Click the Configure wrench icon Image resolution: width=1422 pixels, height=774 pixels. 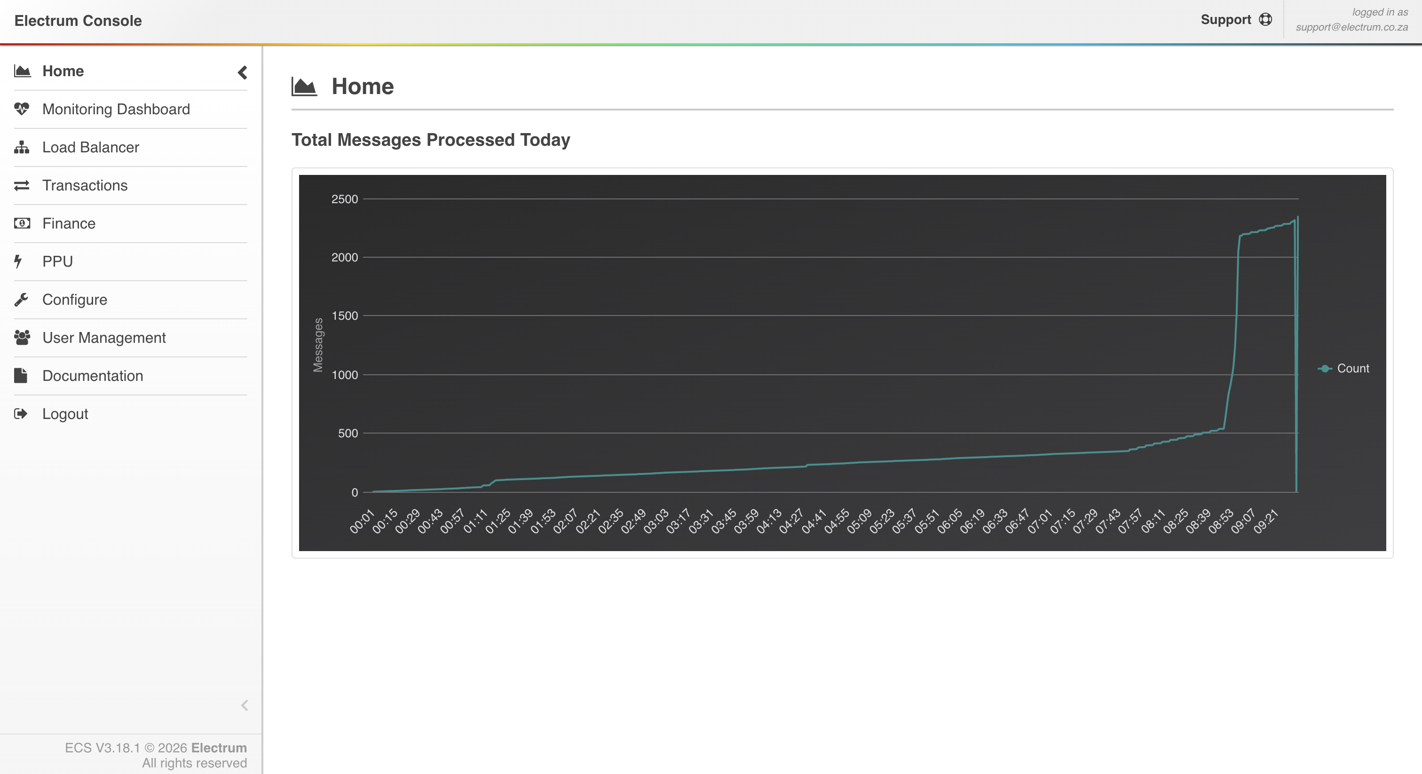[22, 299]
